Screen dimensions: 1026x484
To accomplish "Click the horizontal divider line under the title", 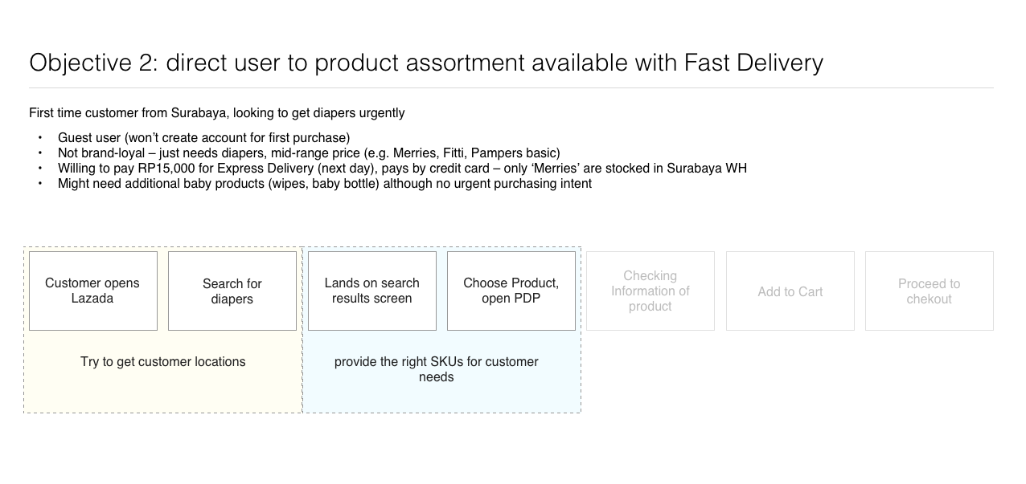I will coord(511,87).
